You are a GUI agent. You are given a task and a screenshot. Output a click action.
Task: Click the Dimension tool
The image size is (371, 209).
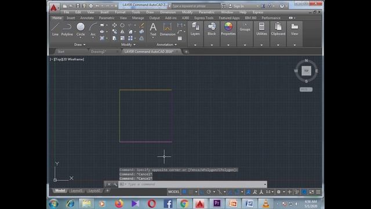pos(168,29)
